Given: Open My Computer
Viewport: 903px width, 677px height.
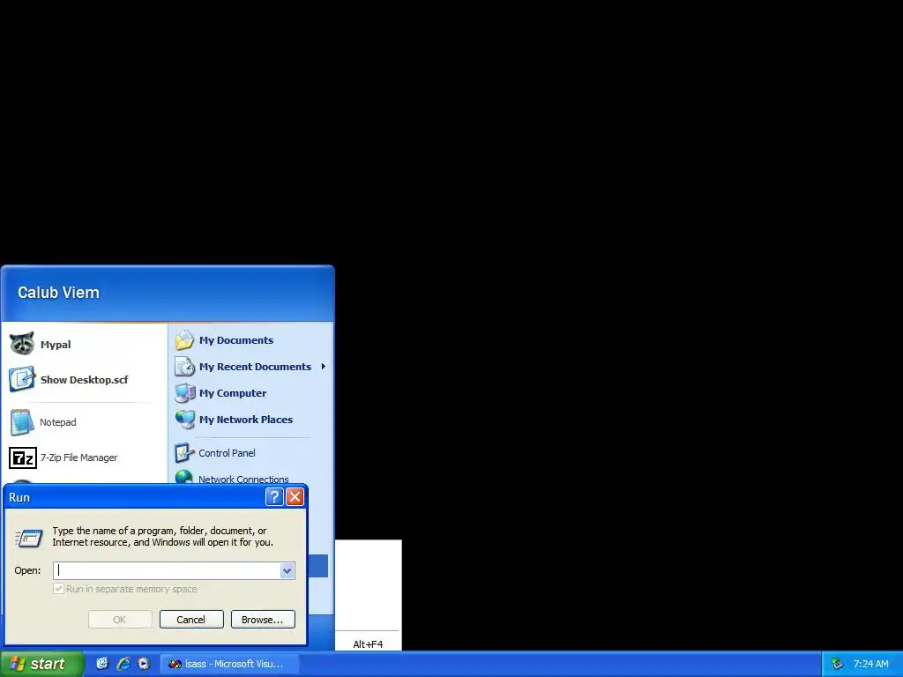Looking at the screenshot, I should coord(251,393).
